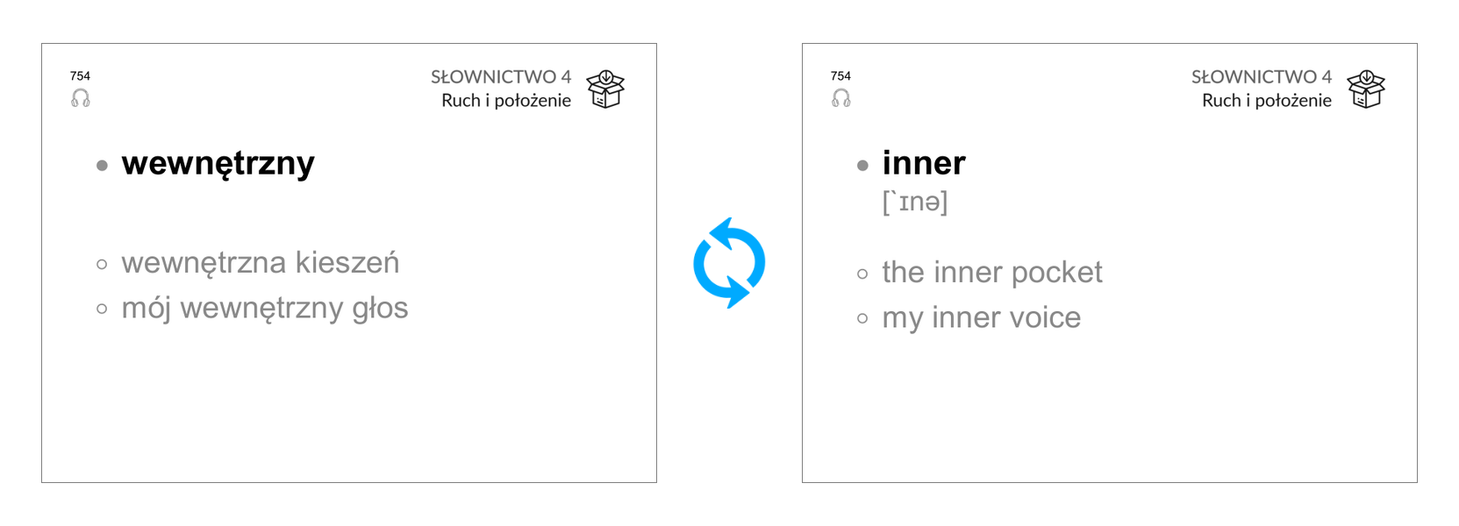
Task: Click the example "the inner pocket"
Action: [x=992, y=272]
